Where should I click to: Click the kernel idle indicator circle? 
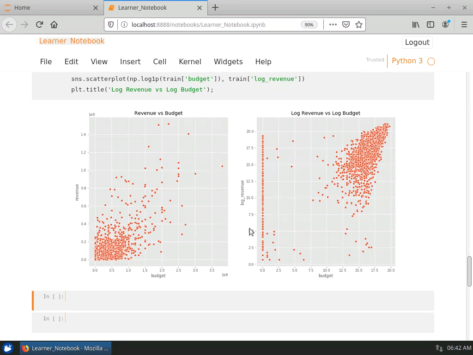tap(431, 61)
